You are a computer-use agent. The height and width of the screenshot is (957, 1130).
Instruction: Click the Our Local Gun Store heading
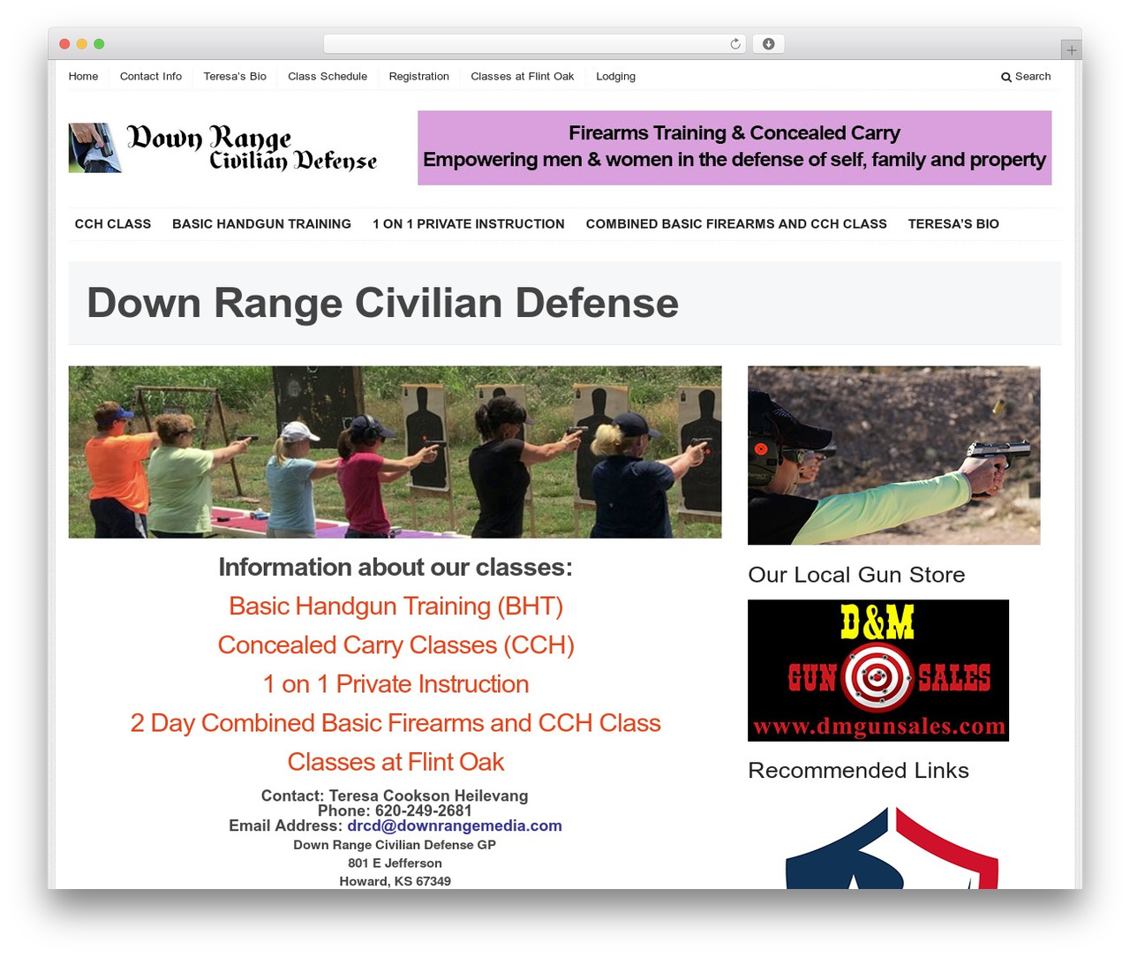click(x=856, y=575)
